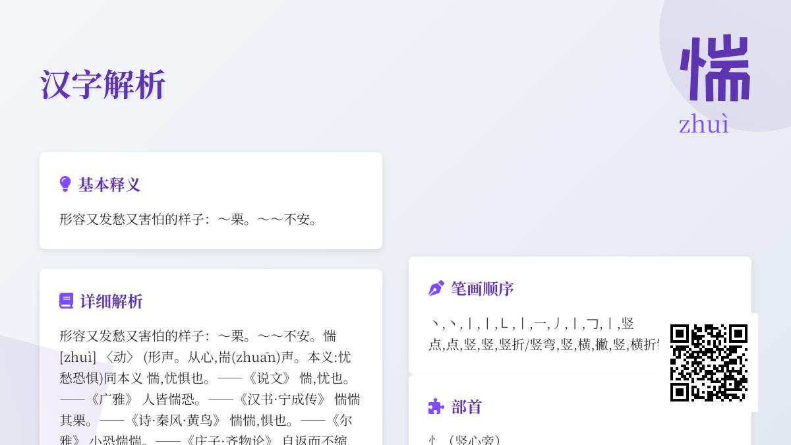Click the 详细解析 heading
The image size is (791, 445).
pyautogui.click(x=111, y=301)
